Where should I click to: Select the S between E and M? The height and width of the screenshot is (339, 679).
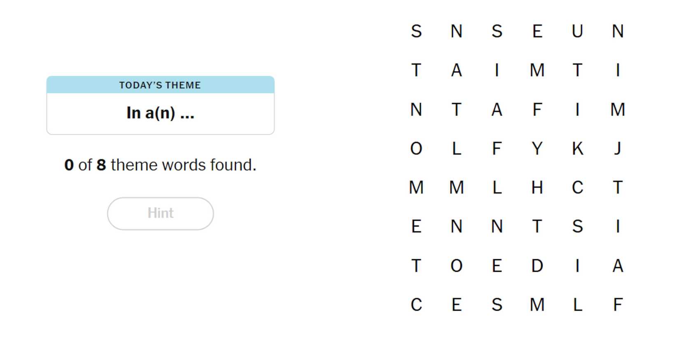[497, 304]
